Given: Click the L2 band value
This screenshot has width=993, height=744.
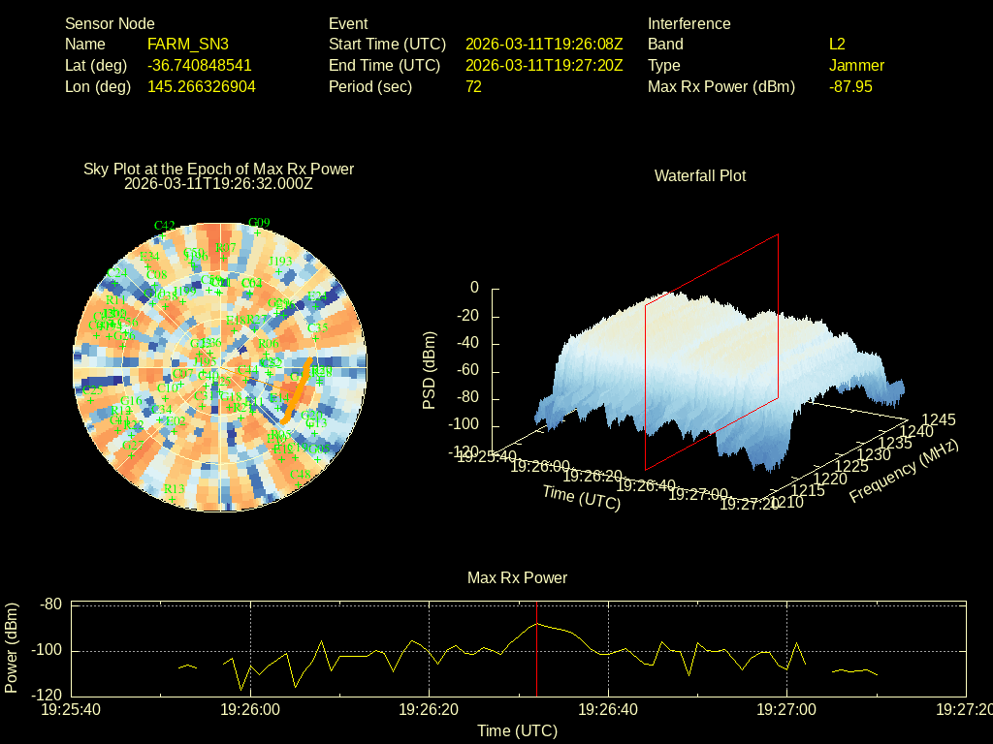Looking at the screenshot, I should click(837, 44).
